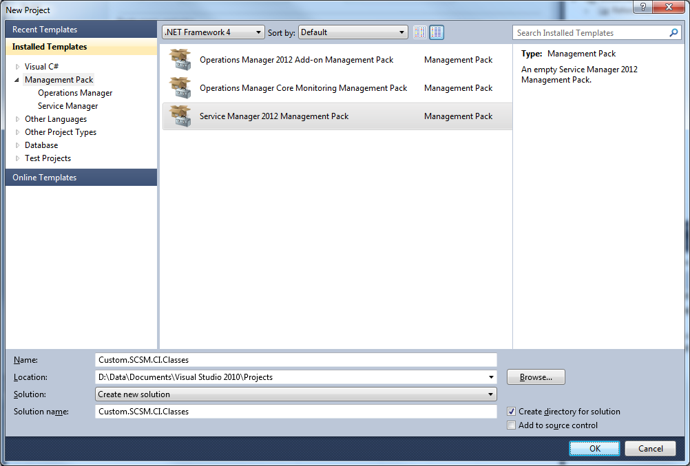The image size is (690, 466).
Task: Uncheck Create directory for solution
Action: (511, 412)
